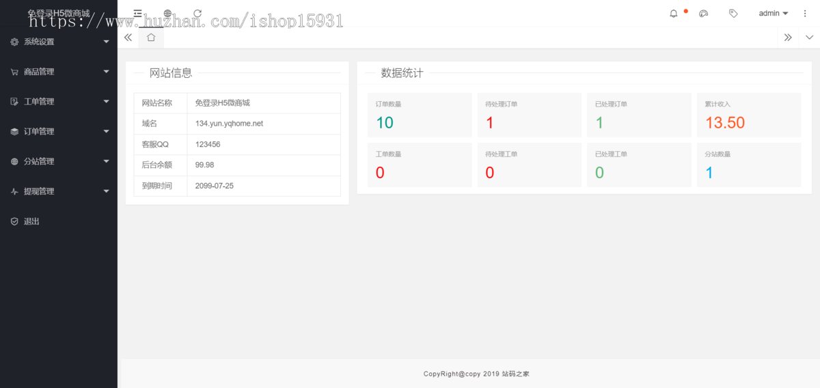Open the 待处理工单 card
Viewport: 820px width, 388px height.
[530, 165]
